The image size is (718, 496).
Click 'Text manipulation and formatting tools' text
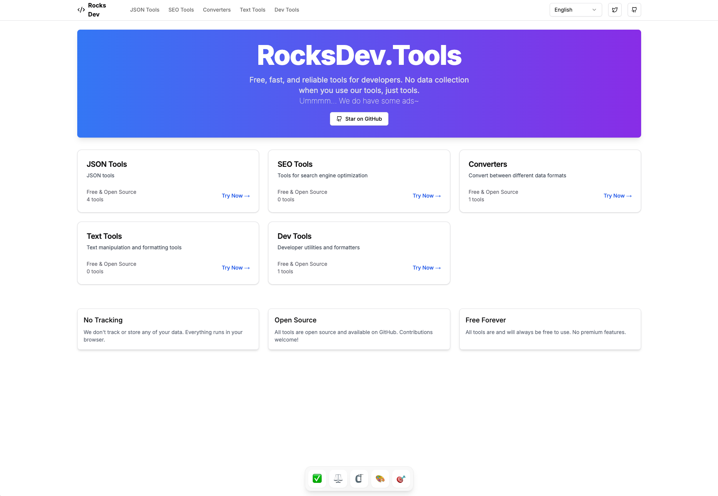point(134,247)
